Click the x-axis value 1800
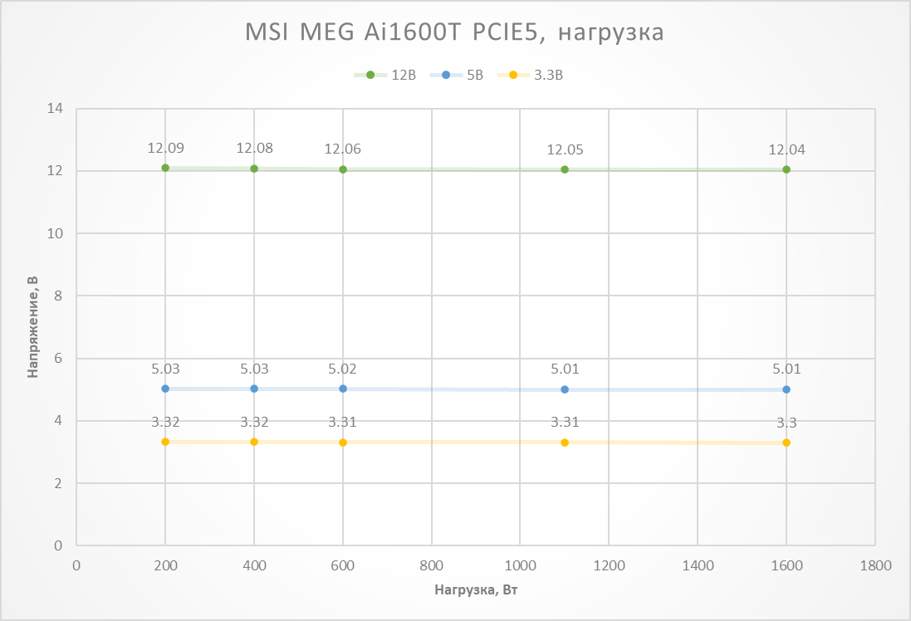Image resolution: width=911 pixels, height=621 pixels. [x=875, y=566]
